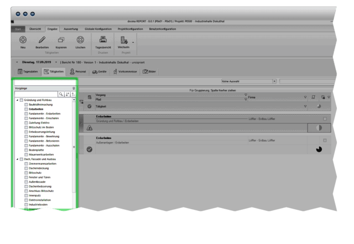Click the completed checkmark icon in second Erdarbeiten row
The width and height of the screenshot is (354, 244).
point(90,149)
